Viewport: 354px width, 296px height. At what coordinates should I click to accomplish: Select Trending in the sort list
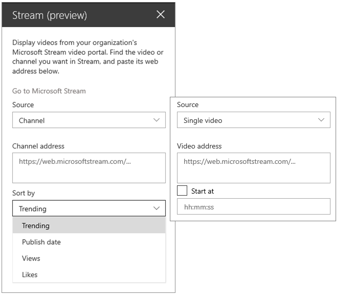tap(89, 225)
